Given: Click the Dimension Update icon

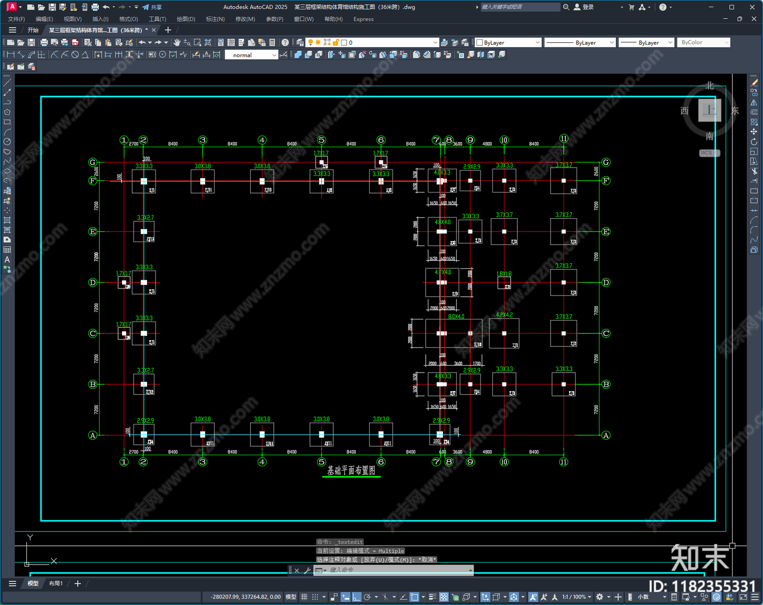Looking at the screenshot, I should [x=217, y=55].
